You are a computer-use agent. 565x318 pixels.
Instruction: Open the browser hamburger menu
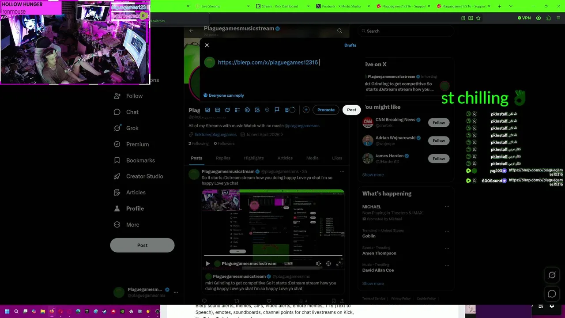(558, 18)
